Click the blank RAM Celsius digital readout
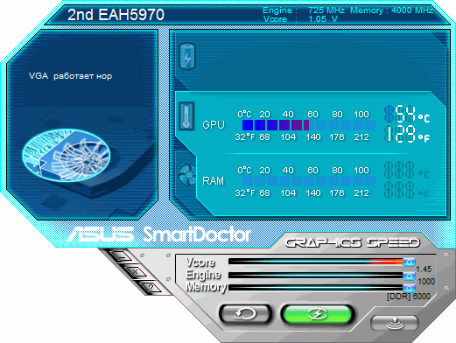The image size is (456, 343). (x=407, y=170)
